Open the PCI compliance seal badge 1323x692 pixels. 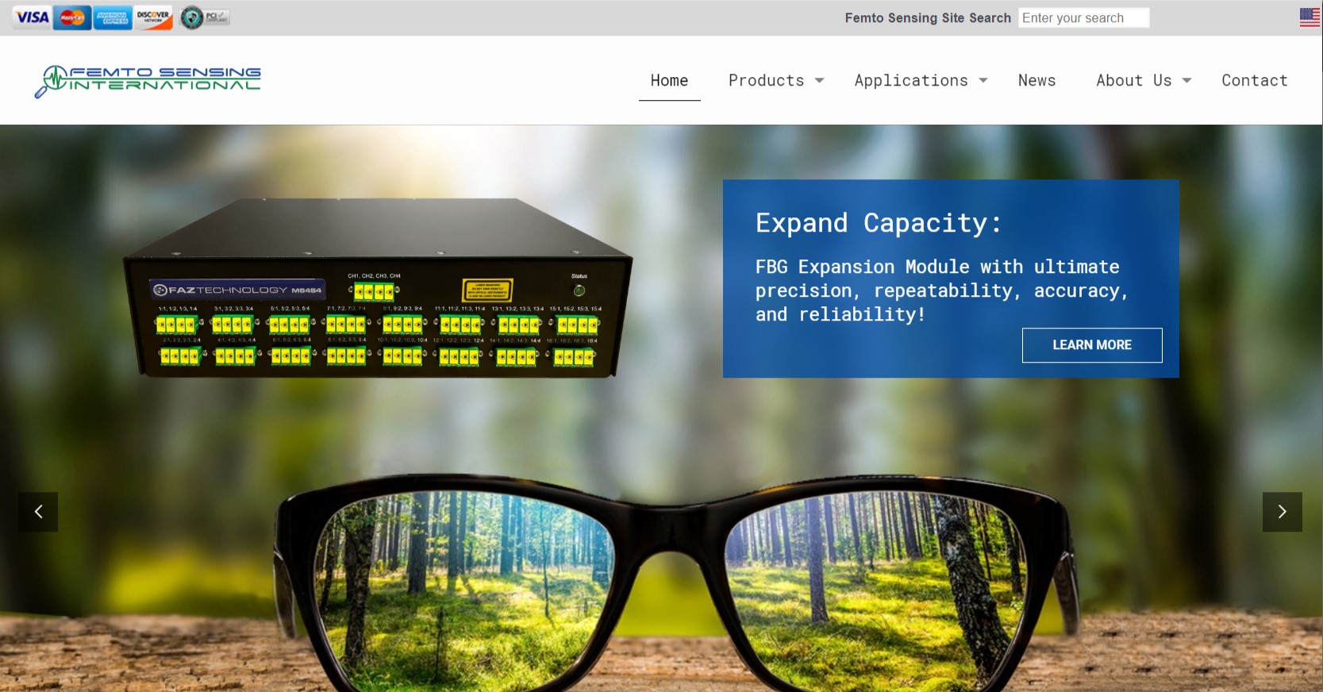point(204,17)
